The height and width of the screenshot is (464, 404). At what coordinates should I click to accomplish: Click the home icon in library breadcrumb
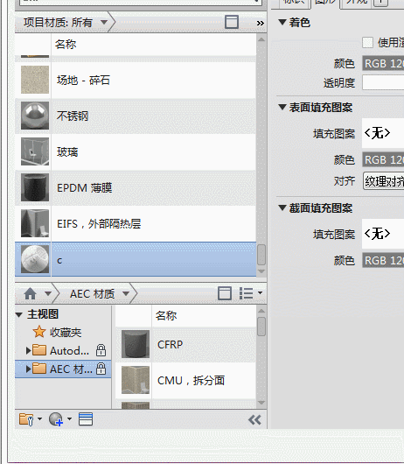[30, 293]
